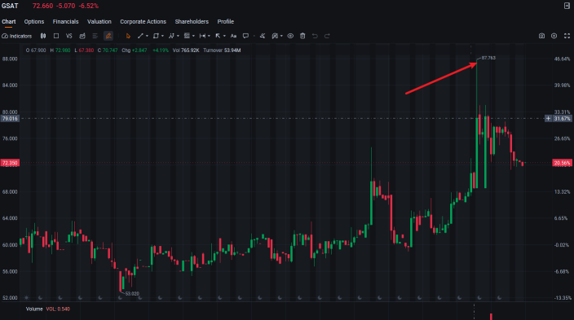Screen dimensions: 574x320
Task: Click the plus icon at 31.67% axis
Action: click(548, 119)
